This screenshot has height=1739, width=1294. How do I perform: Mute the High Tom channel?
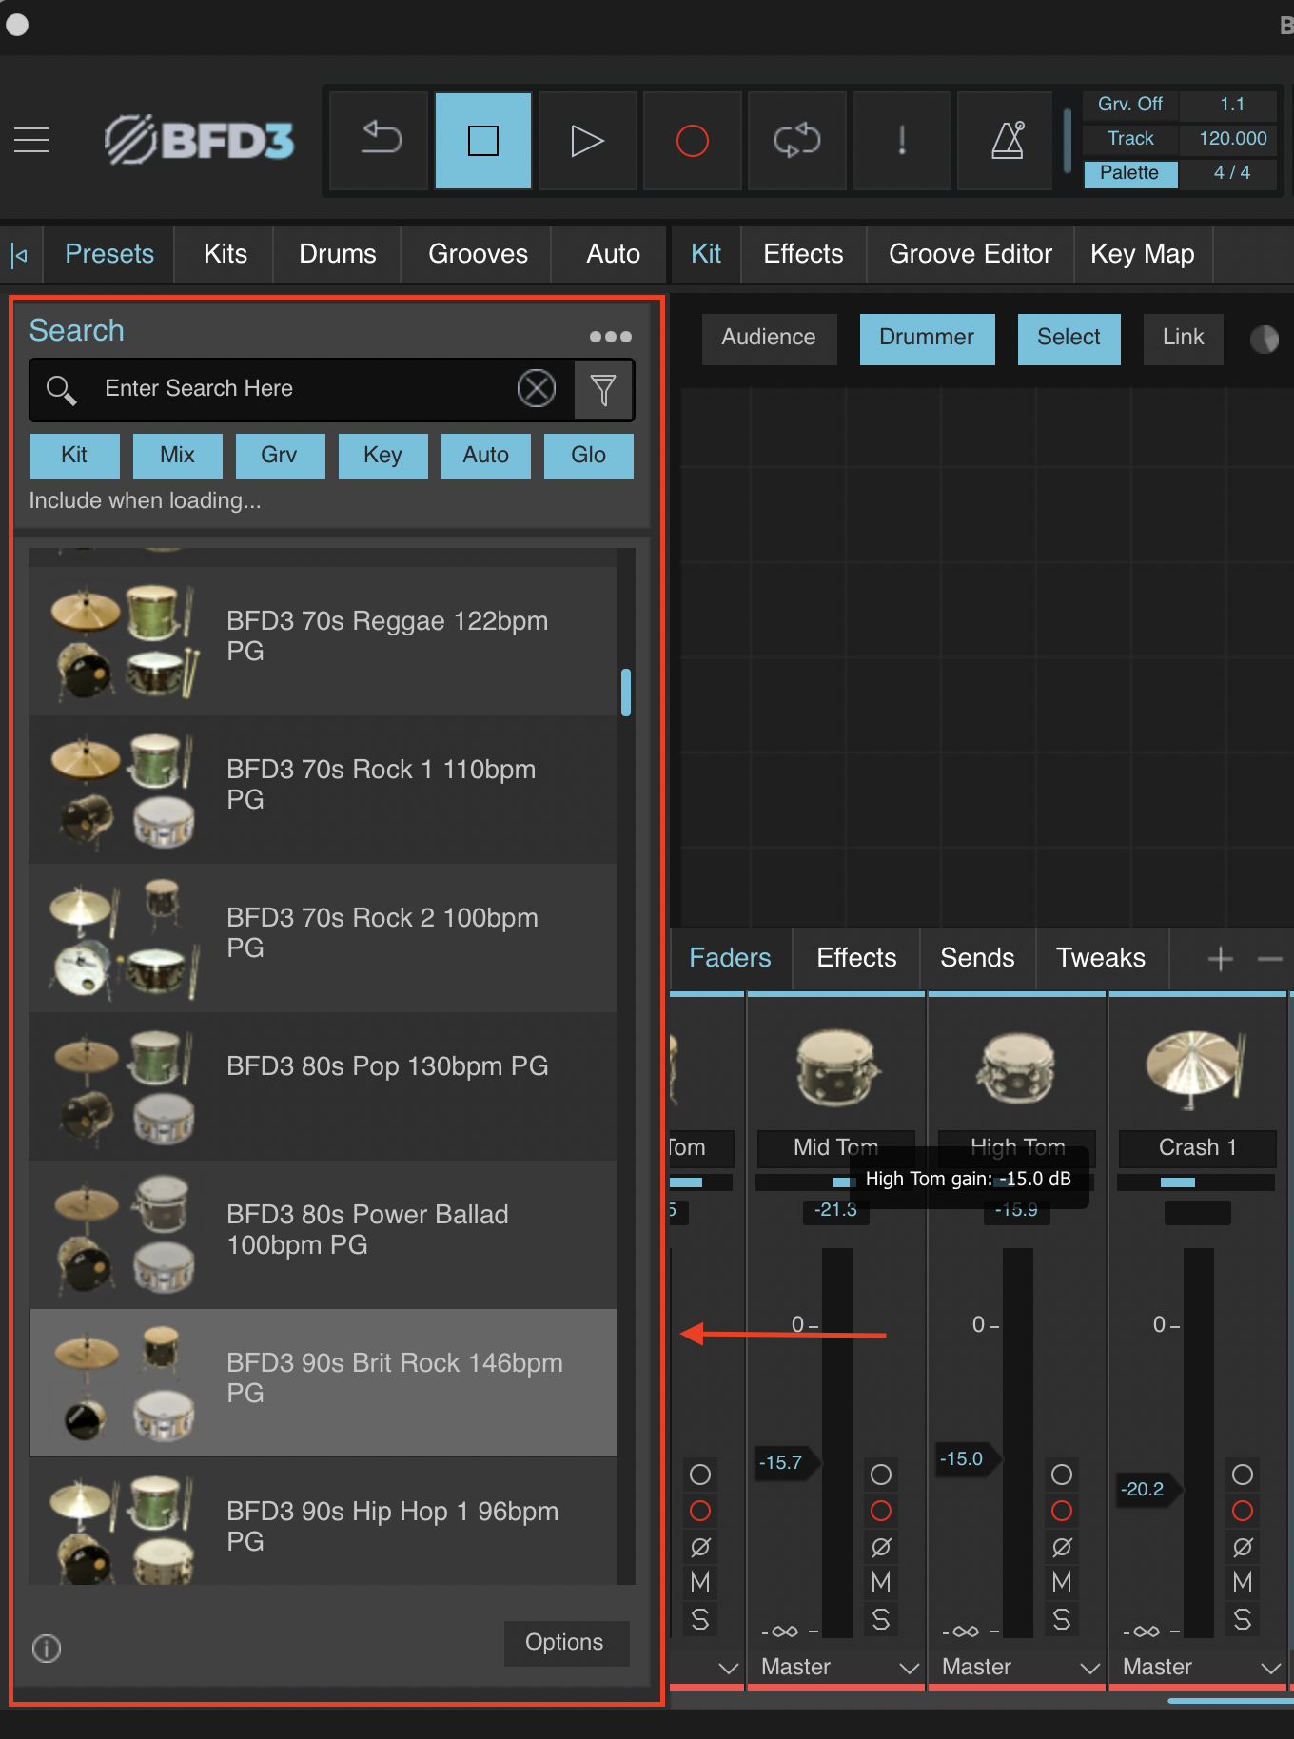point(1062,1583)
